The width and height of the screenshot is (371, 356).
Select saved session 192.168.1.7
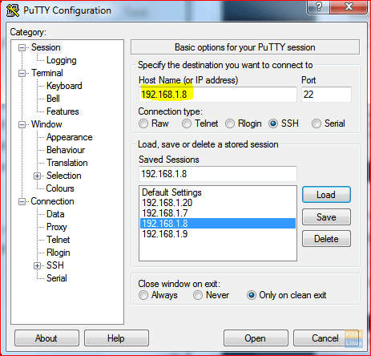218,213
